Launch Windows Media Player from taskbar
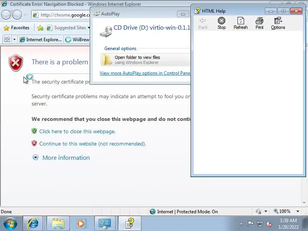The image size is (308, 231). (x=81, y=224)
